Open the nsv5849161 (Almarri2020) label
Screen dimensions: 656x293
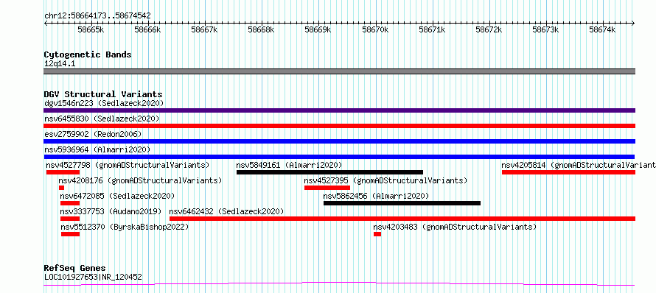[289, 165]
